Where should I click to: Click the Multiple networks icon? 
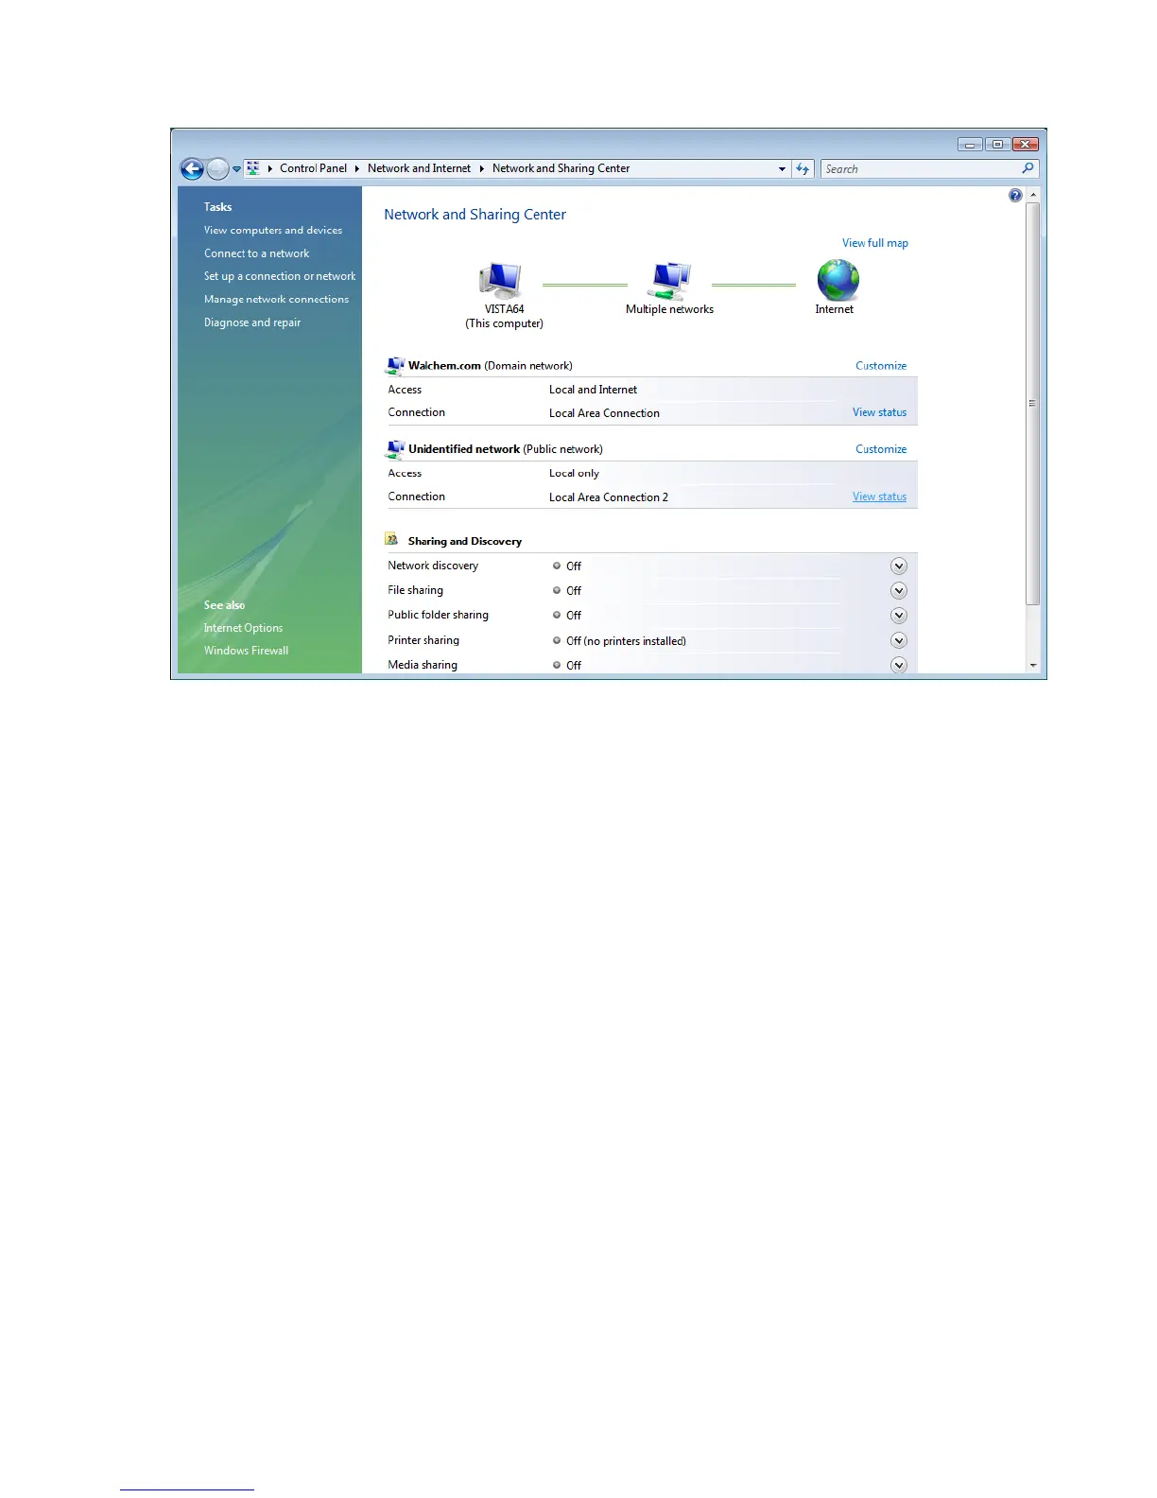[670, 281]
